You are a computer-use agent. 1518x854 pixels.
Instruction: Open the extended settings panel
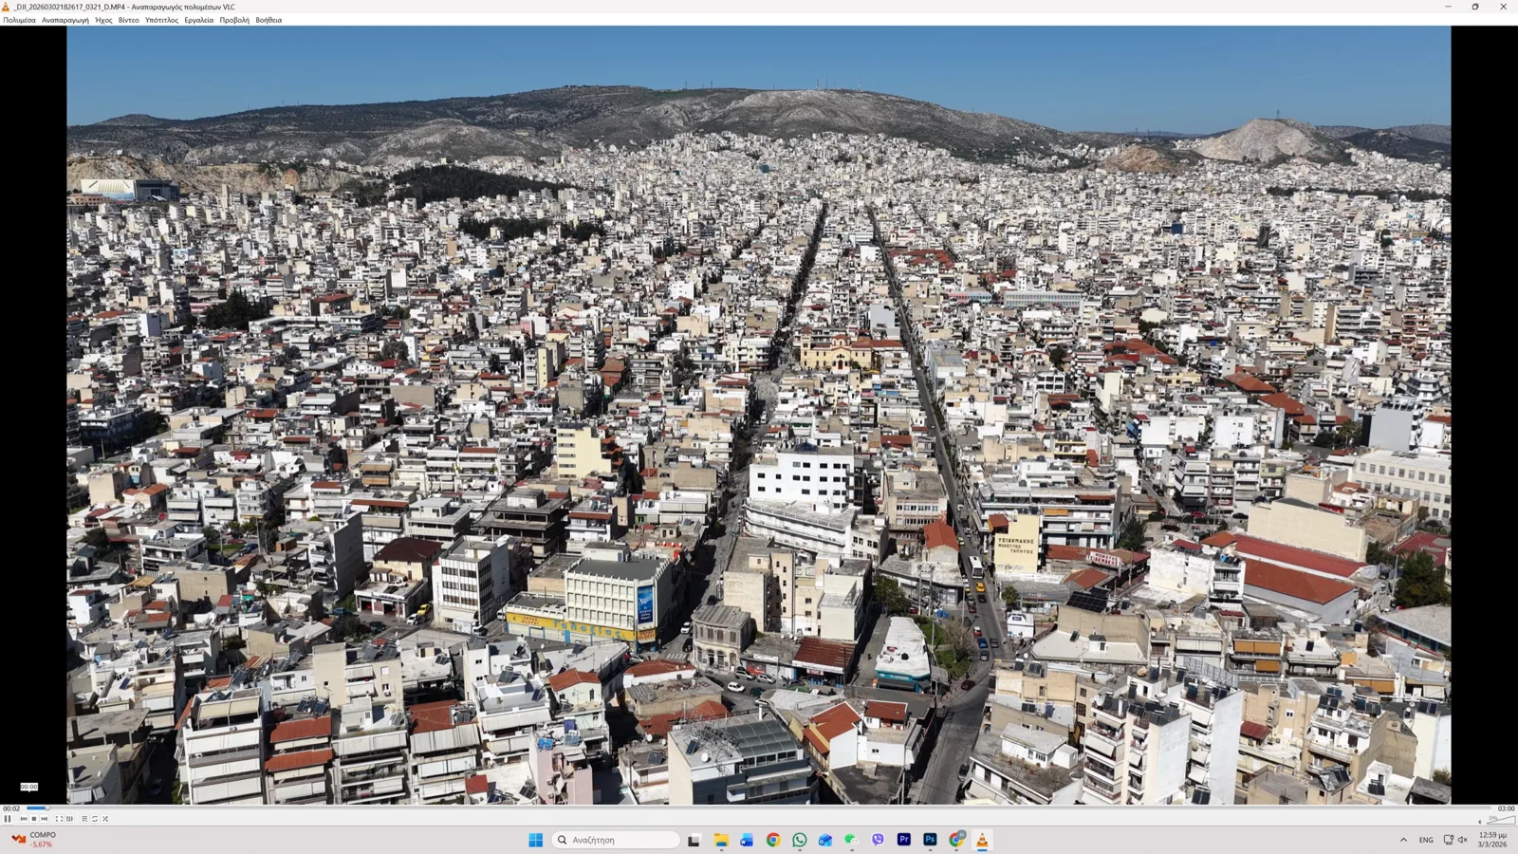point(69,819)
